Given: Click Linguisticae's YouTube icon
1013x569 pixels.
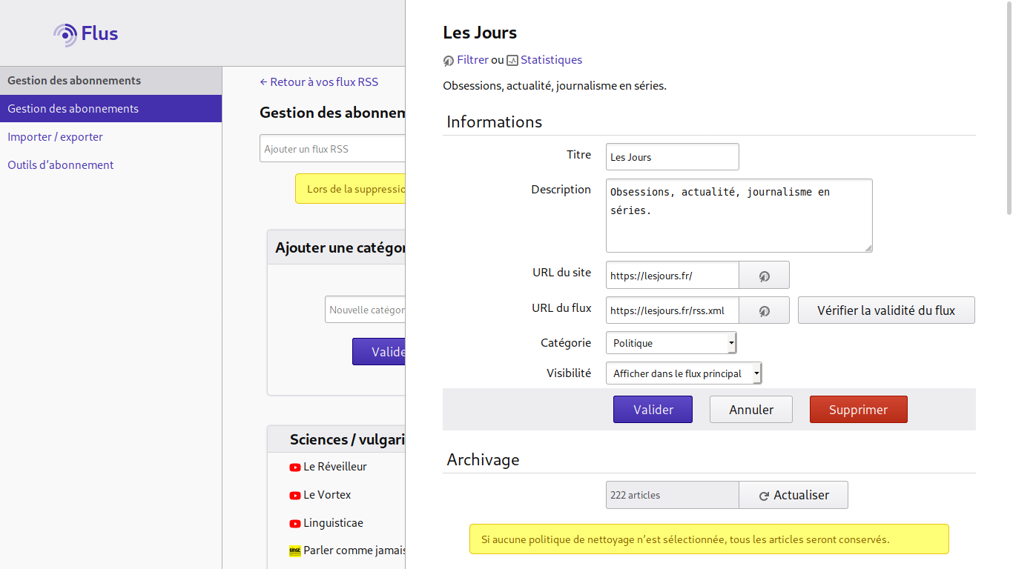Looking at the screenshot, I should 295,523.
